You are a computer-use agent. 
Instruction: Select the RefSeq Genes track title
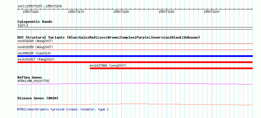30,77
